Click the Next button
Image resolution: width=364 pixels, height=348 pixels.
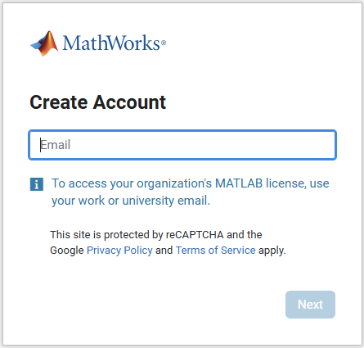click(310, 305)
